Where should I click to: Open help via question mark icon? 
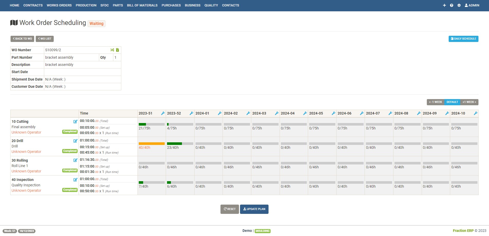pyautogui.click(x=451, y=5)
